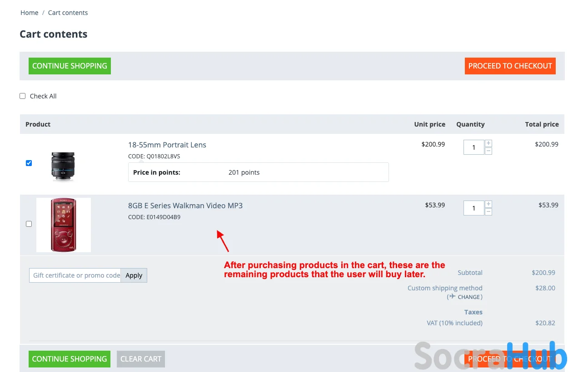Click the $20.82 VAT amount
Viewport: 578px width, 372px height.
(545, 323)
